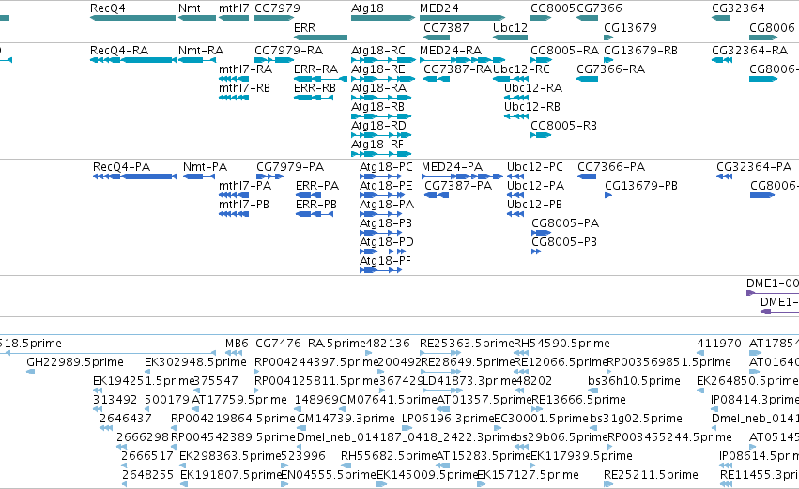Click the mthl7 gene label
This screenshot has width=799, height=489.
coord(234,8)
